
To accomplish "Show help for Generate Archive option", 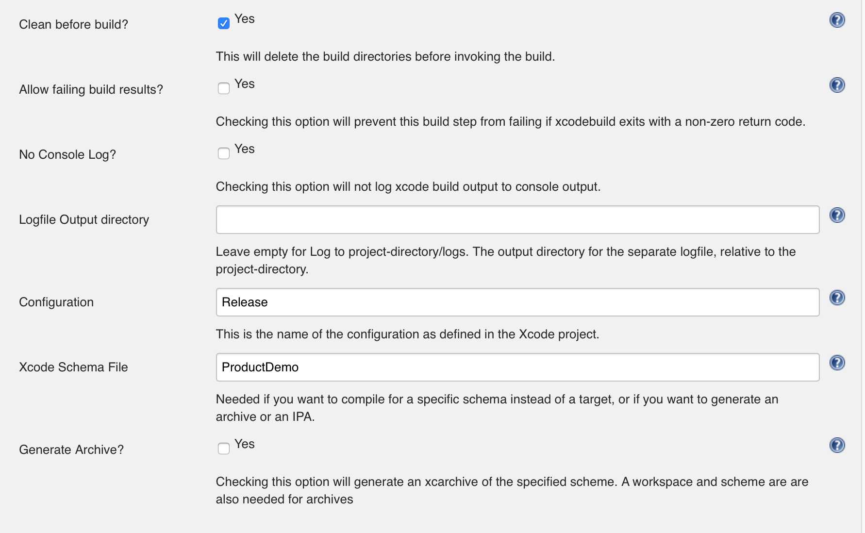I will pos(837,445).
